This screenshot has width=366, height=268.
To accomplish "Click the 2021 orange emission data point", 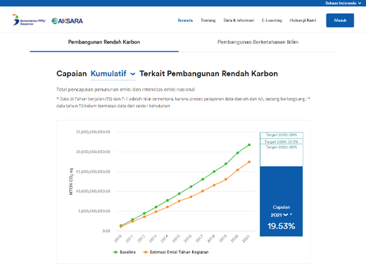I will pos(249,162).
